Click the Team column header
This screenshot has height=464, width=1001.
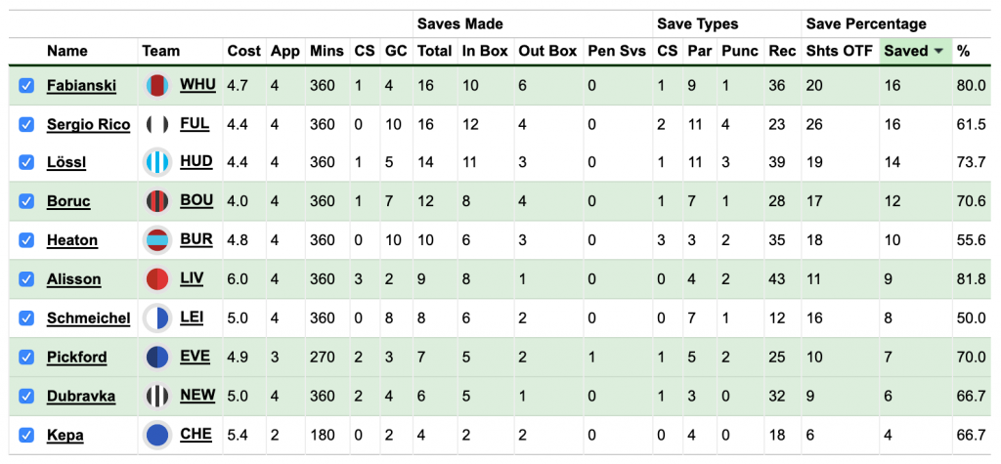tap(160, 51)
